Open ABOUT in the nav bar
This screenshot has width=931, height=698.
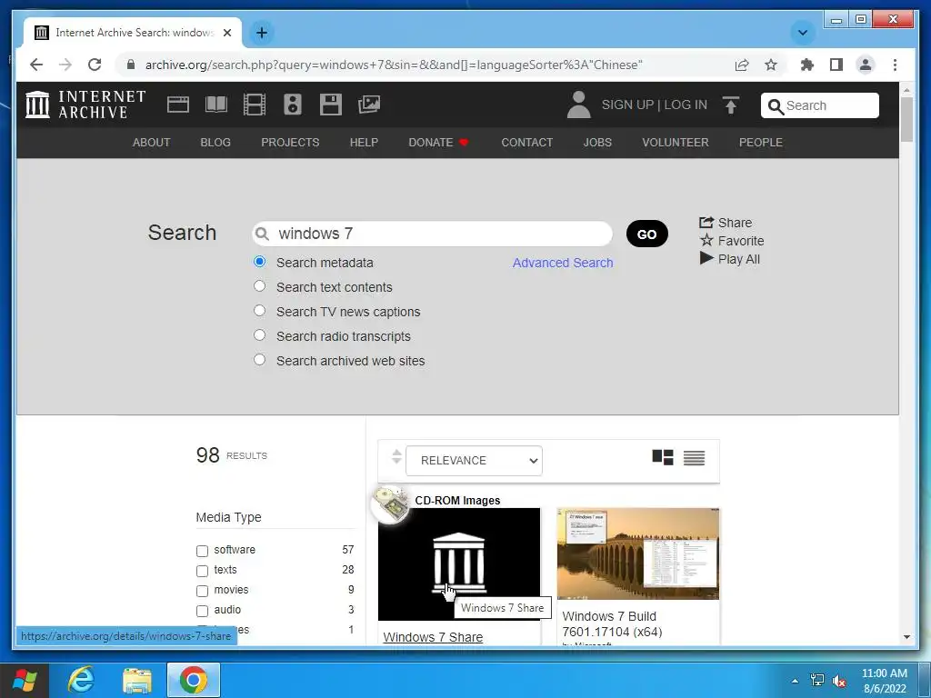click(152, 143)
